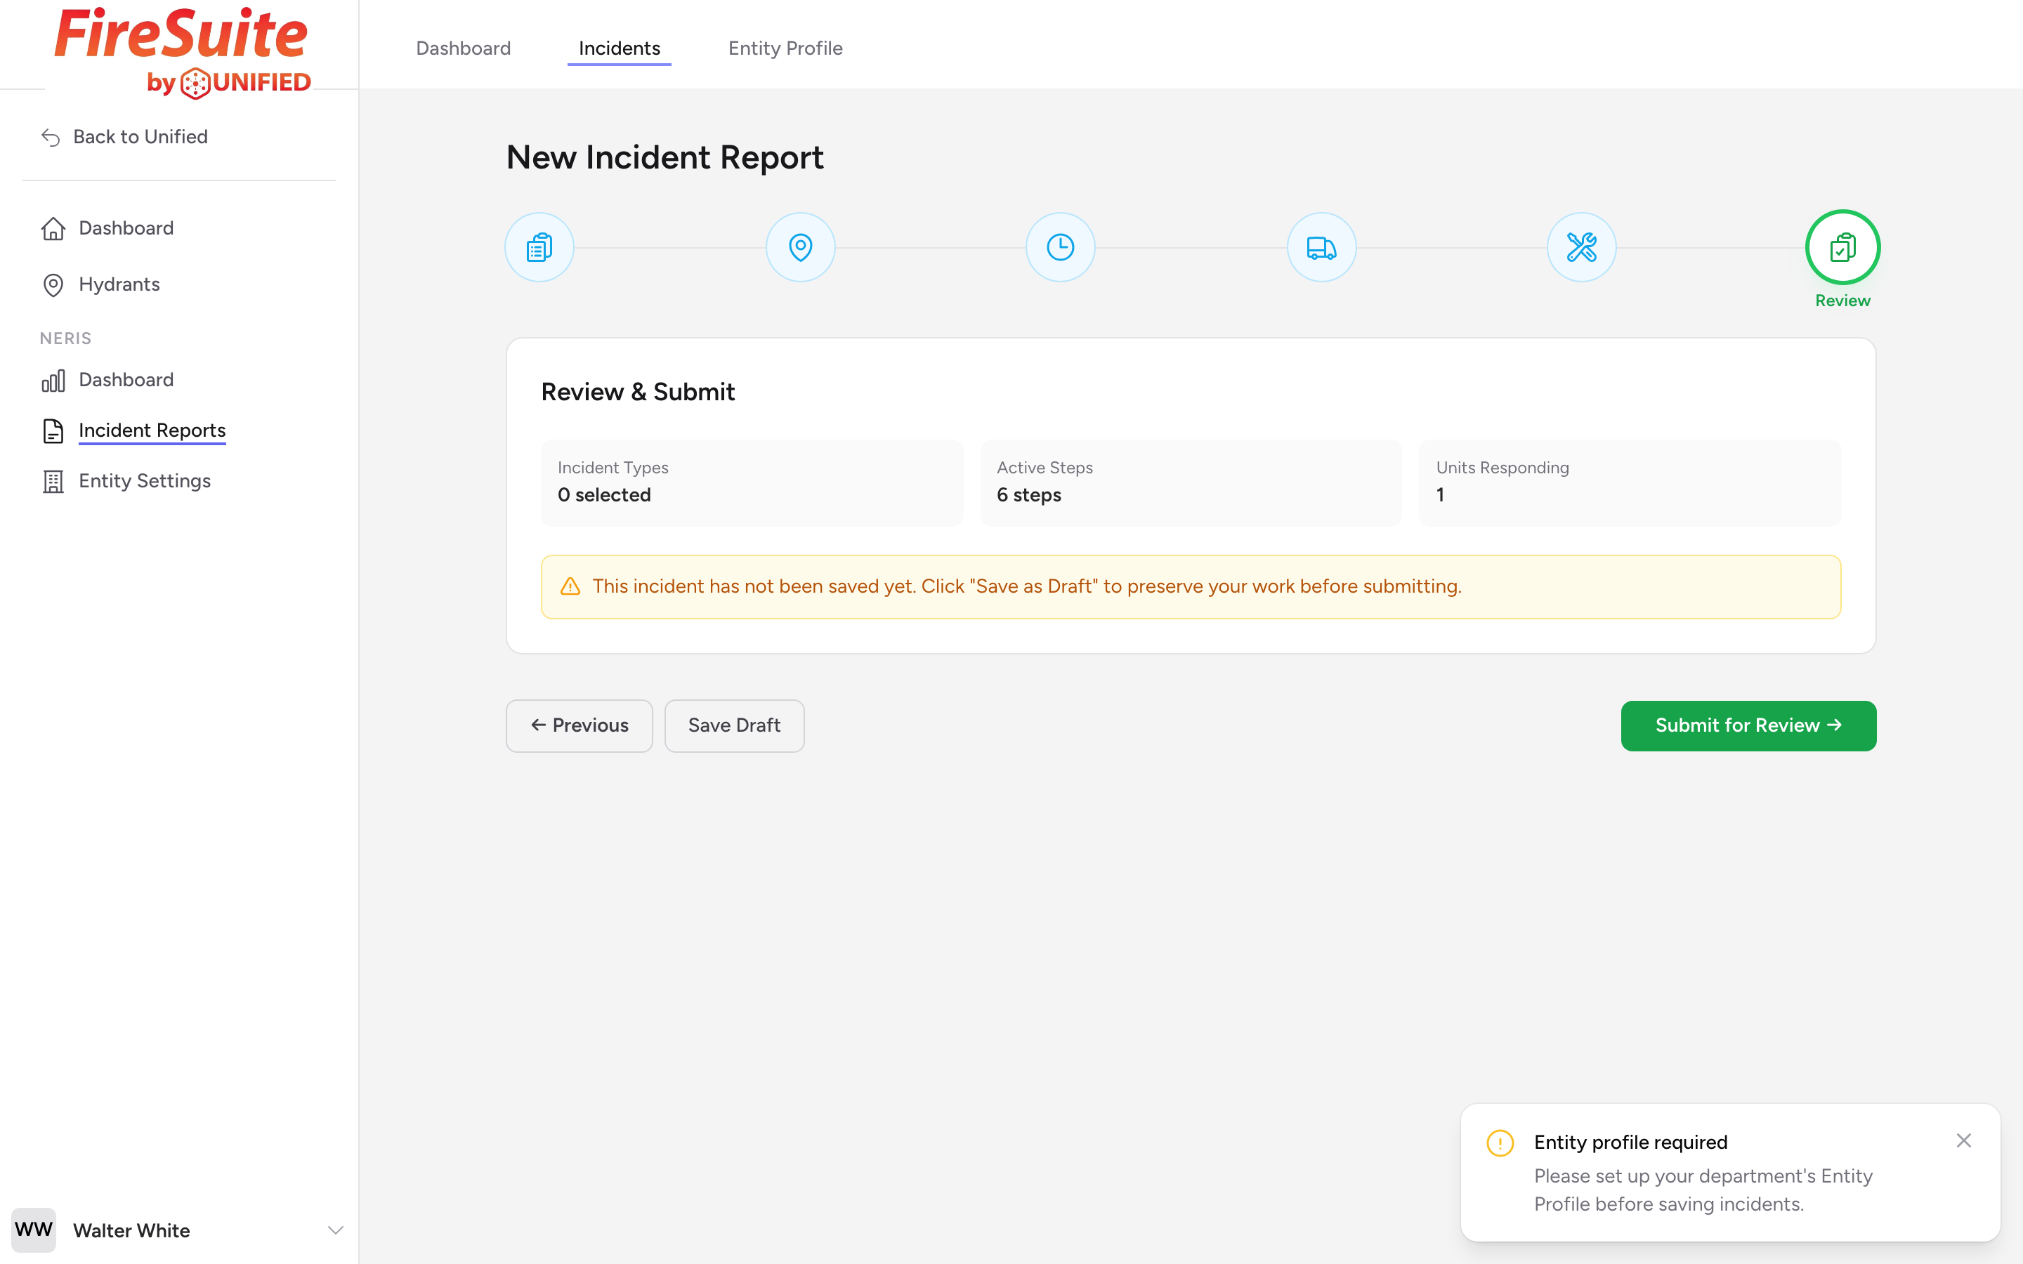Image resolution: width=2023 pixels, height=1264 pixels.
Task: Open the Entity Profile tab
Action: pos(785,48)
